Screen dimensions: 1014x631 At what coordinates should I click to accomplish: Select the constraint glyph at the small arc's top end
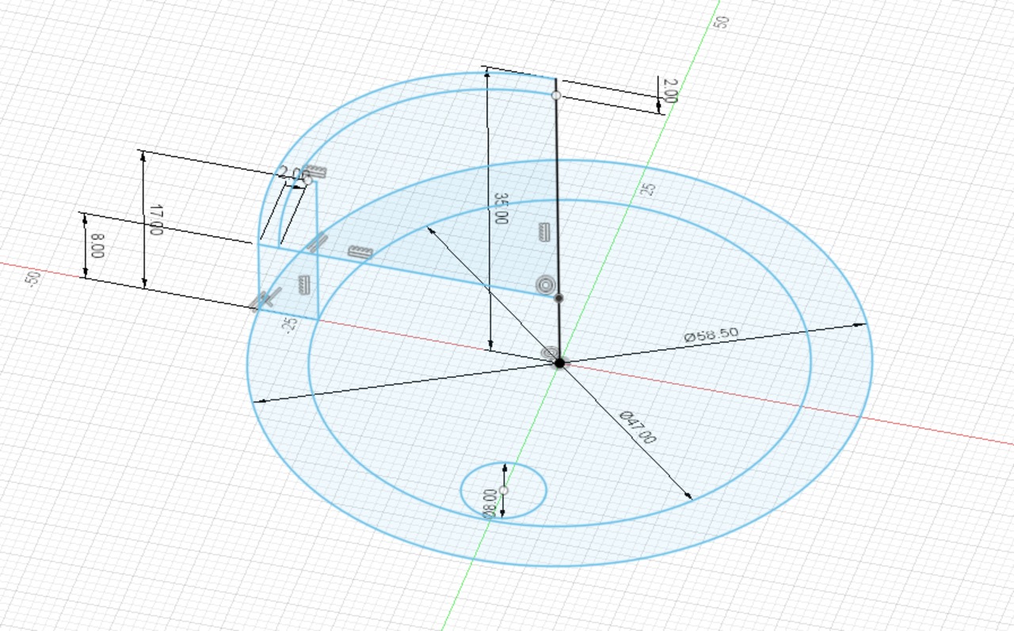point(315,172)
